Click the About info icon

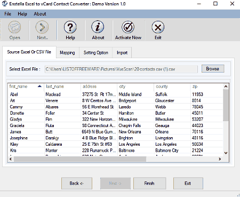98,27
